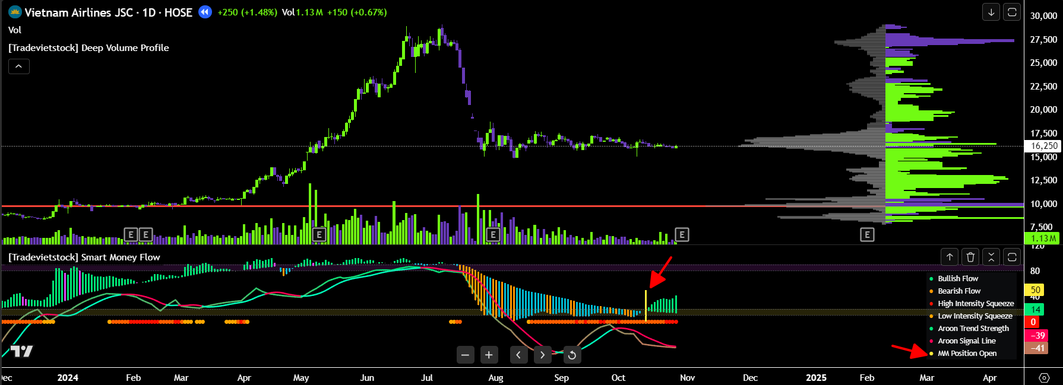The image size is (1063, 385).
Task: Reset the chart view
Action: pyautogui.click(x=572, y=355)
